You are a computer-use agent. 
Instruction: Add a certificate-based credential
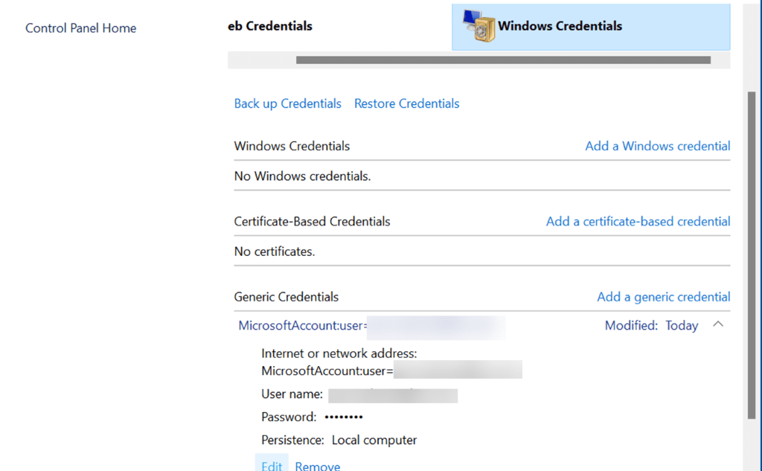pyautogui.click(x=637, y=221)
